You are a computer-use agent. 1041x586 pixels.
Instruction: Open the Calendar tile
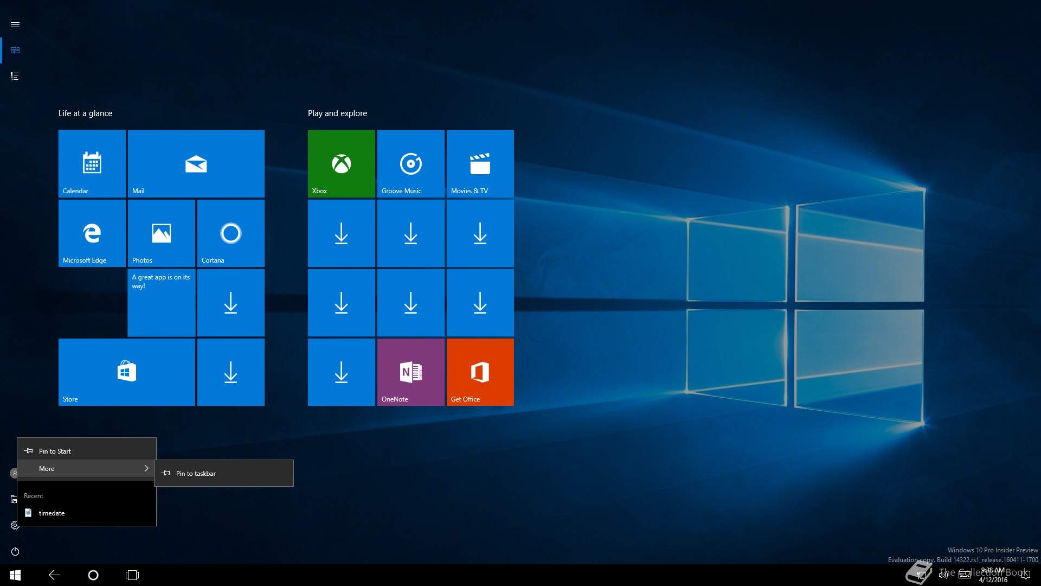point(92,164)
